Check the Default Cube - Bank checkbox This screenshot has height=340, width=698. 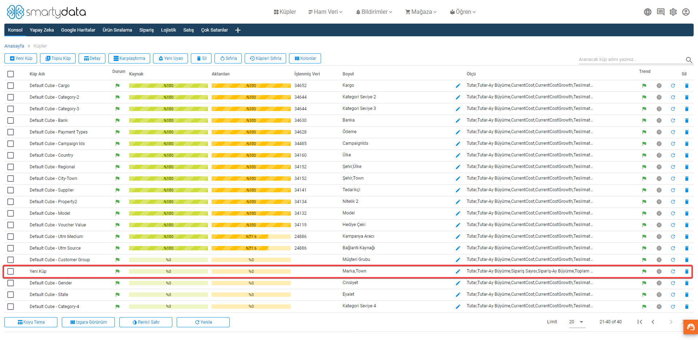click(x=11, y=120)
